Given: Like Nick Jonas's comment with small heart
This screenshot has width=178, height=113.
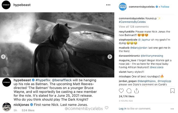Looking at the screenshot, I should tap(106, 108).
